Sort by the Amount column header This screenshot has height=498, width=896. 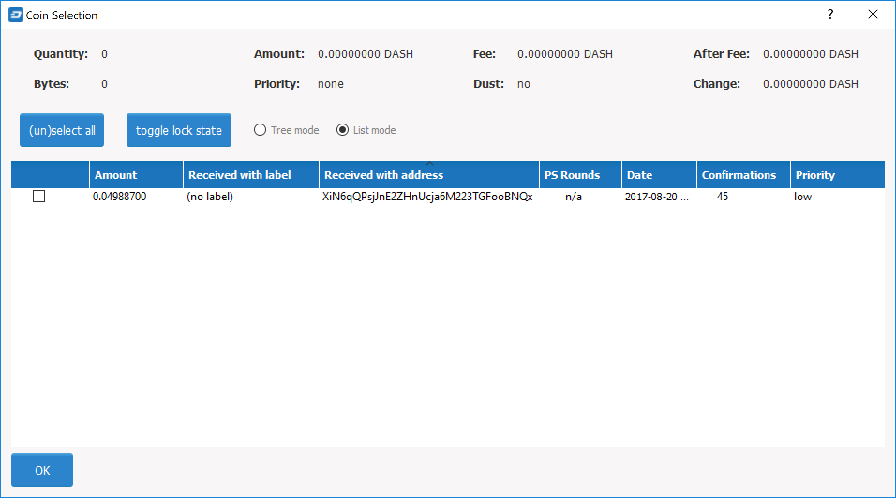click(x=135, y=175)
